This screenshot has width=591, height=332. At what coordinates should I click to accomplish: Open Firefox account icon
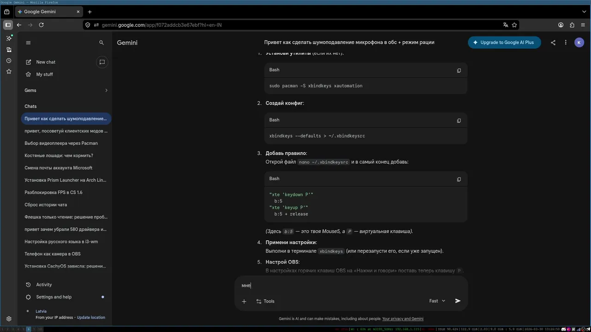click(x=561, y=25)
